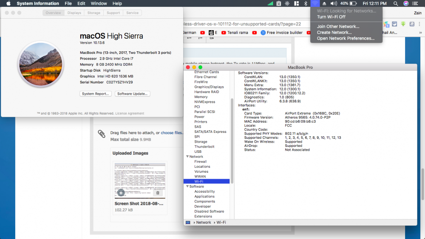Click the window layout icon in menu bar

coord(297,3)
